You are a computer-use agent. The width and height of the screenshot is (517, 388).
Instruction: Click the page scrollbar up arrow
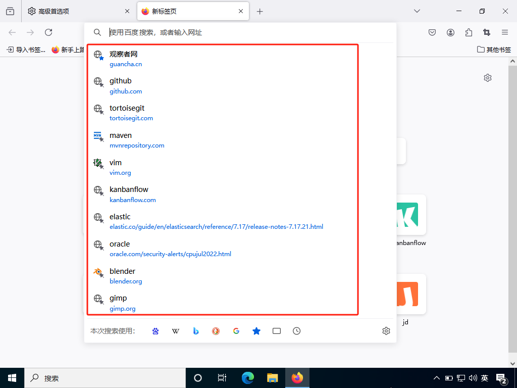(512, 61)
